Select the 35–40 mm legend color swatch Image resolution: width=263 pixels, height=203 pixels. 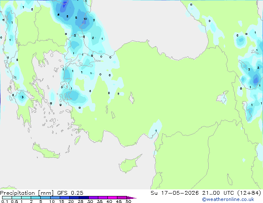pos(102,198)
